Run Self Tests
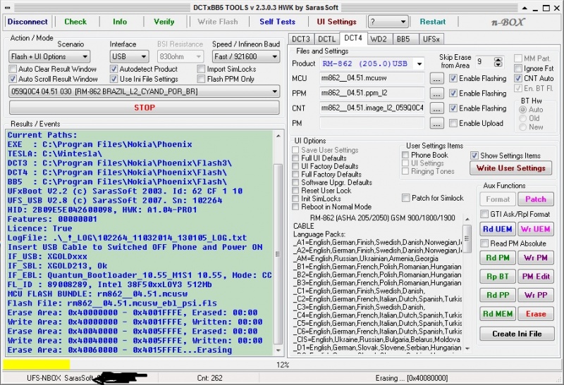Screen dimensions: 564x385 coord(277,22)
